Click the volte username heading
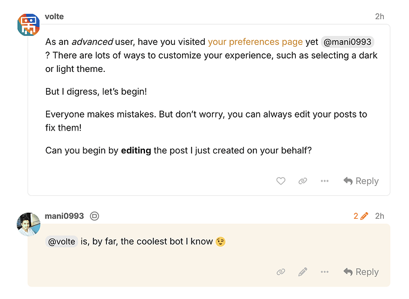 coord(54,16)
